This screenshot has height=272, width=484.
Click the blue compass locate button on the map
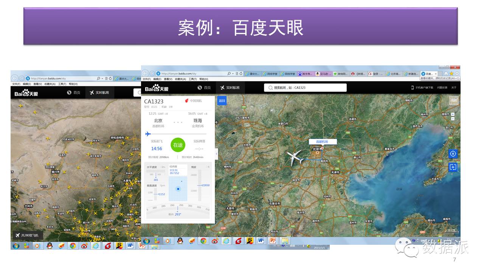pyautogui.click(x=453, y=154)
